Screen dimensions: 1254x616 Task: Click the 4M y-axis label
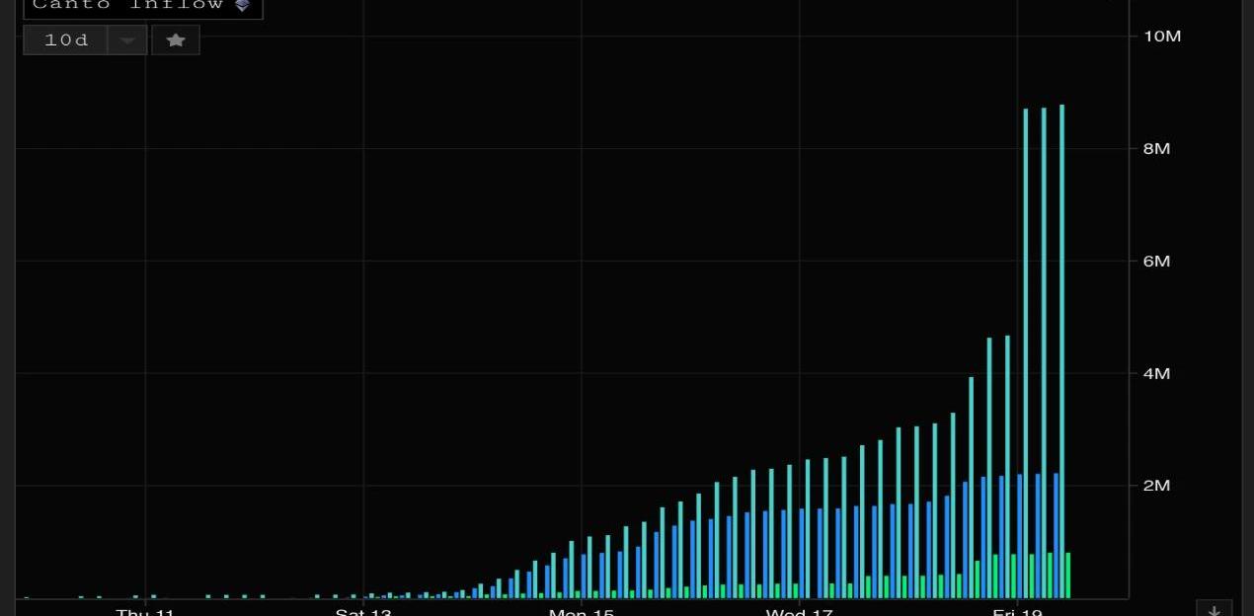tap(1156, 374)
